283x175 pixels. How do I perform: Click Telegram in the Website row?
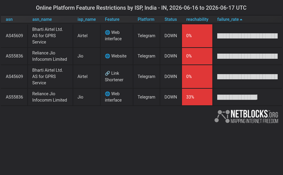(x=147, y=56)
